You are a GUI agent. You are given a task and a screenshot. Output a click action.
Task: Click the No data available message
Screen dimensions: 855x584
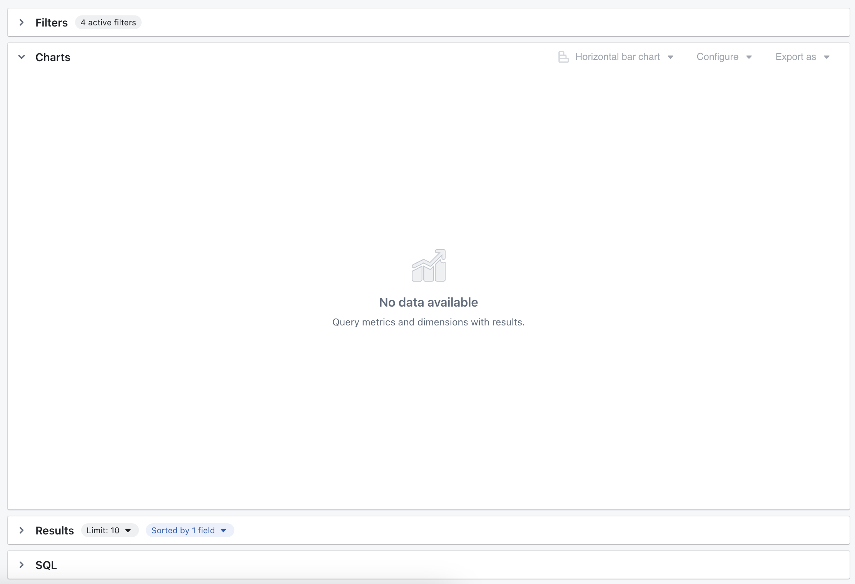click(x=428, y=302)
